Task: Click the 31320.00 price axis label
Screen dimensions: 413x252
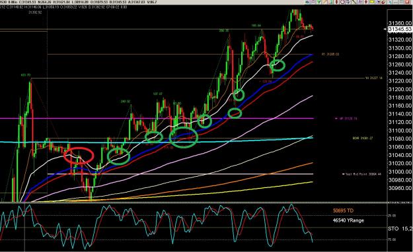Action: pos(400,40)
